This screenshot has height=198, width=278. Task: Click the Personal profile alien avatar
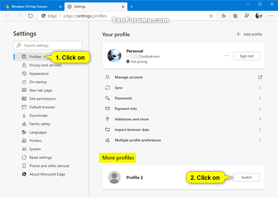coord(114,56)
